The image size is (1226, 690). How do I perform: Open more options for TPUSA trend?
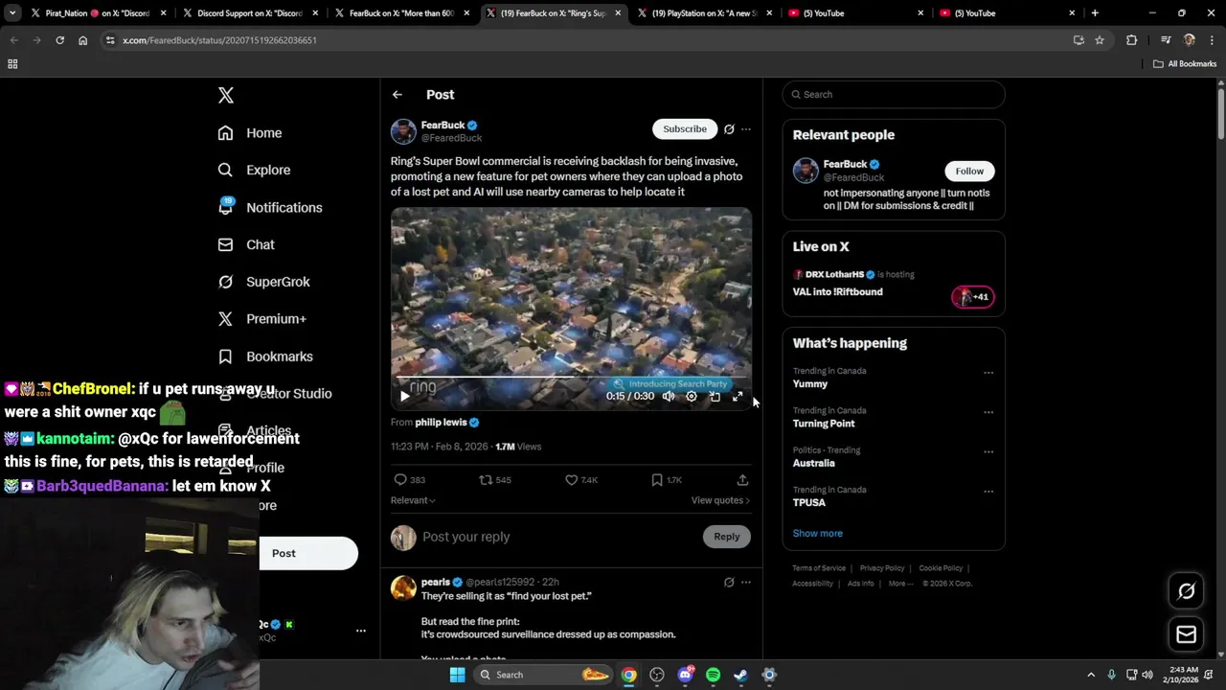point(988,492)
